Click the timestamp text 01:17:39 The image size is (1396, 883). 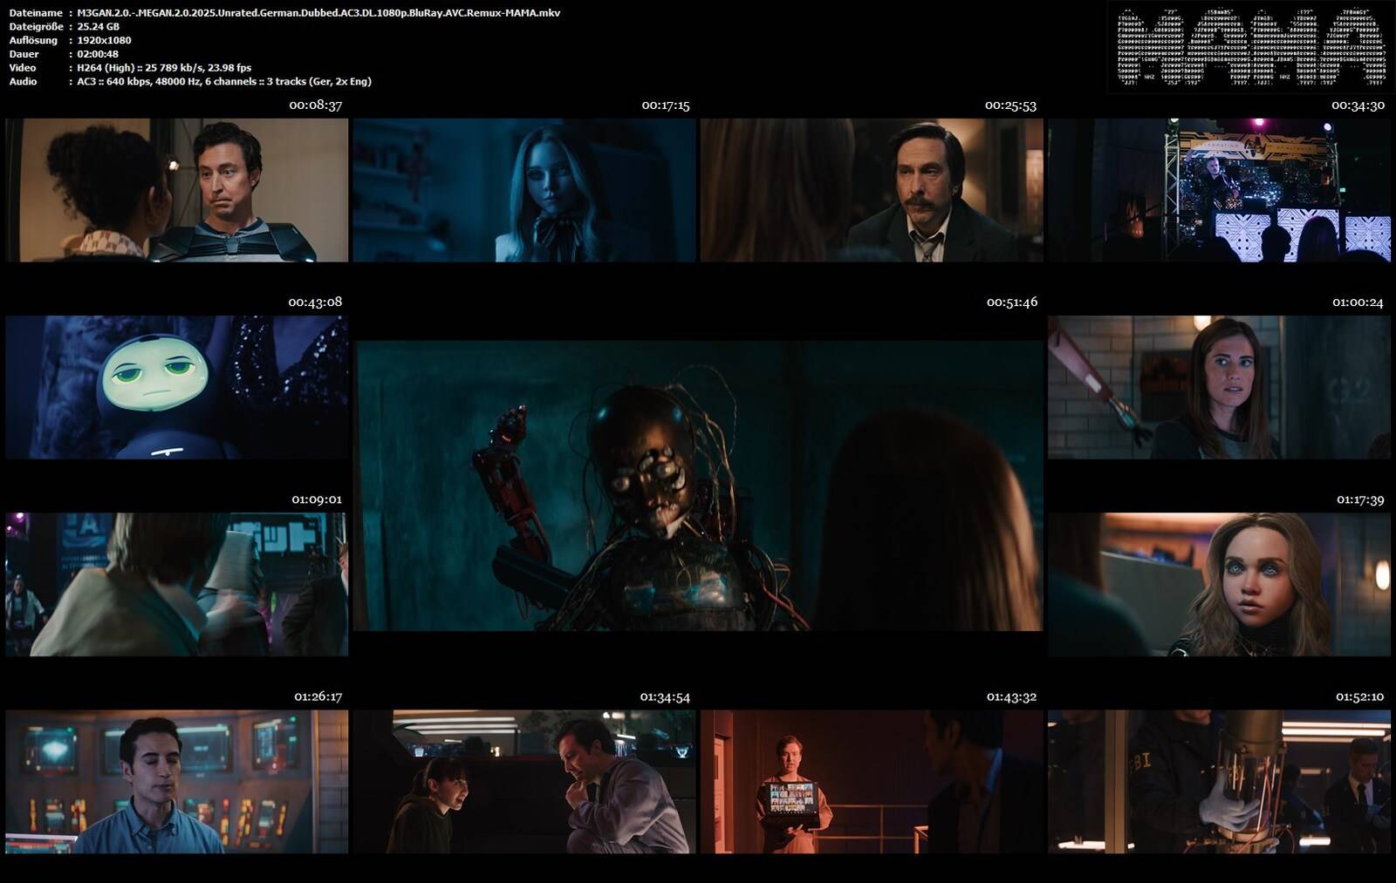click(x=1360, y=499)
